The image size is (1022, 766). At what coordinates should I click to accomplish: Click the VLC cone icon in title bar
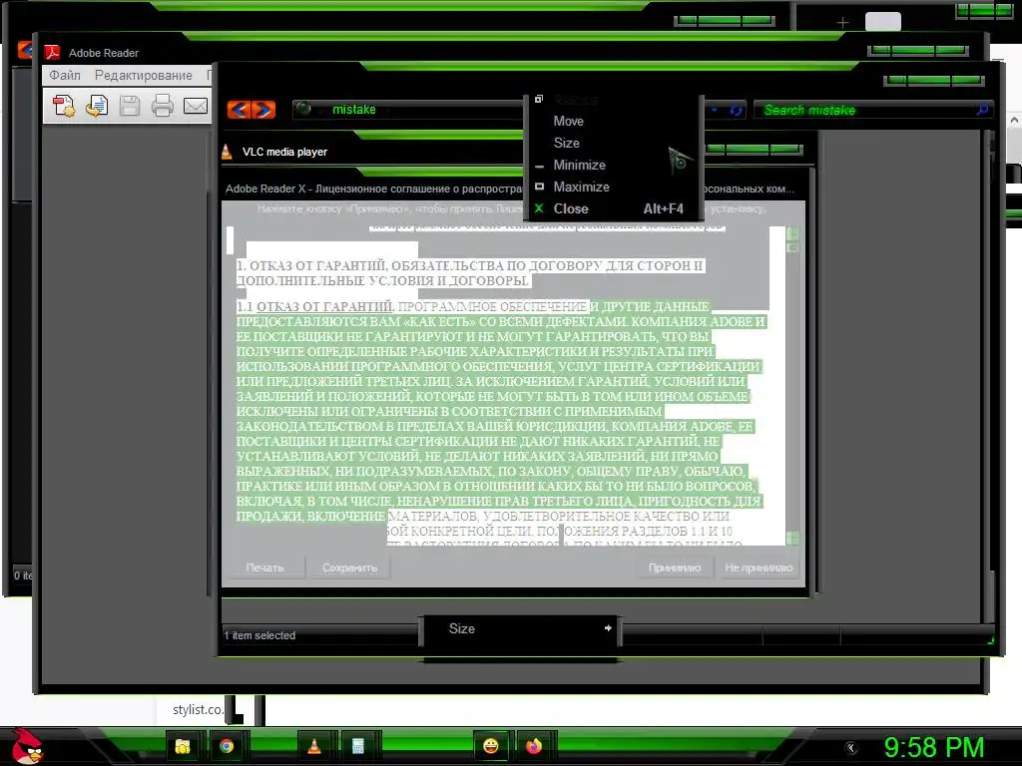click(x=227, y=152)
